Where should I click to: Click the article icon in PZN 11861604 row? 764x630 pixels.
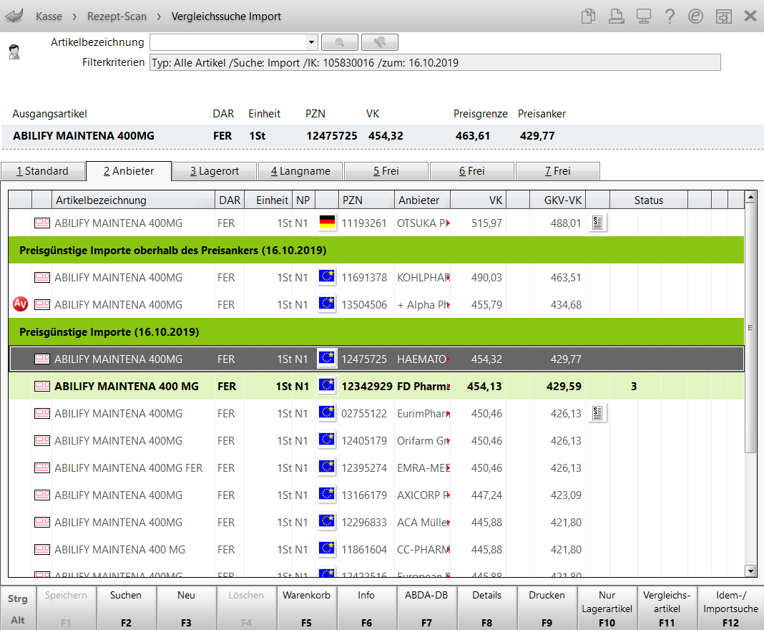coord(42,550)
